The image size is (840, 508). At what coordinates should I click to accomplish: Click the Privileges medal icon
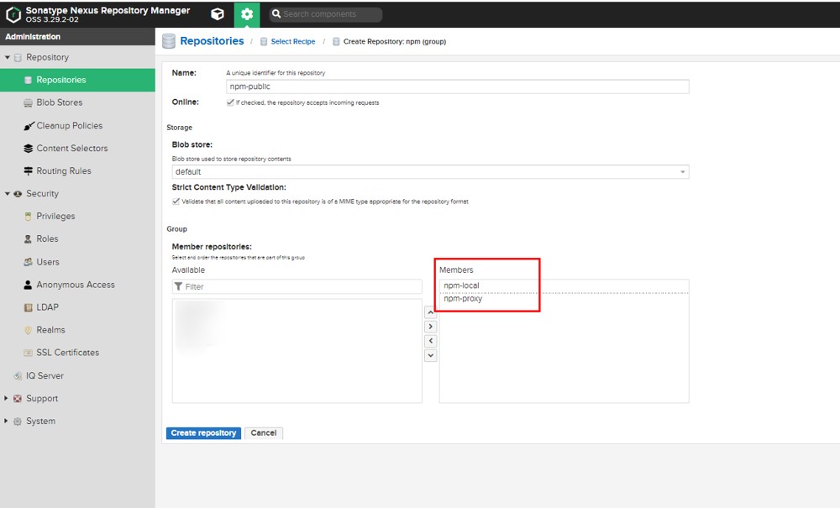28,217
